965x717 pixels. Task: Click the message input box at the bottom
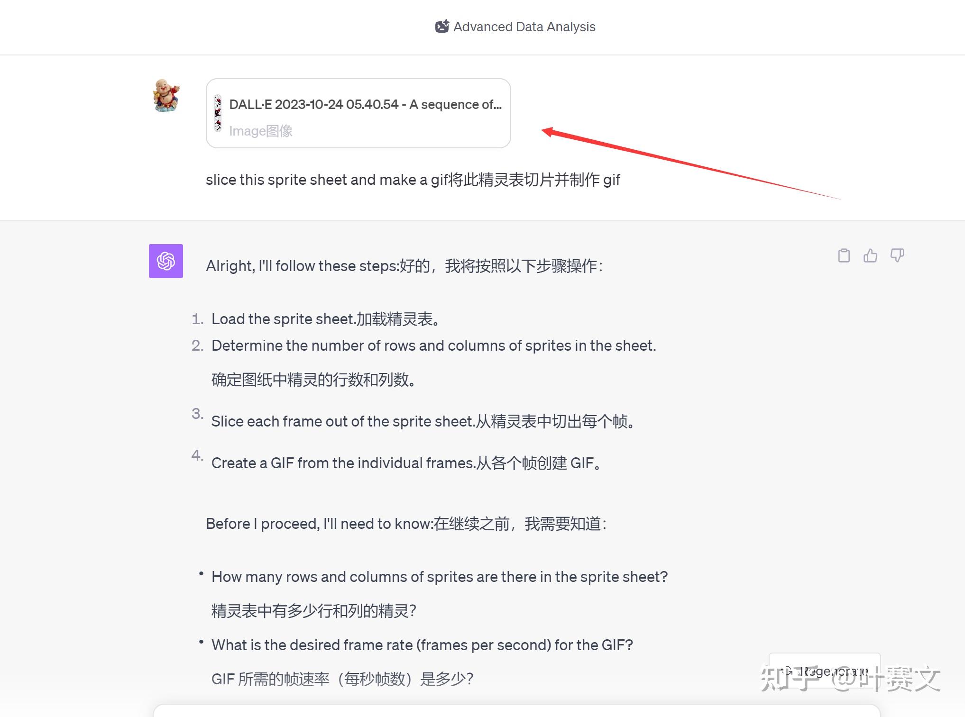516,710
